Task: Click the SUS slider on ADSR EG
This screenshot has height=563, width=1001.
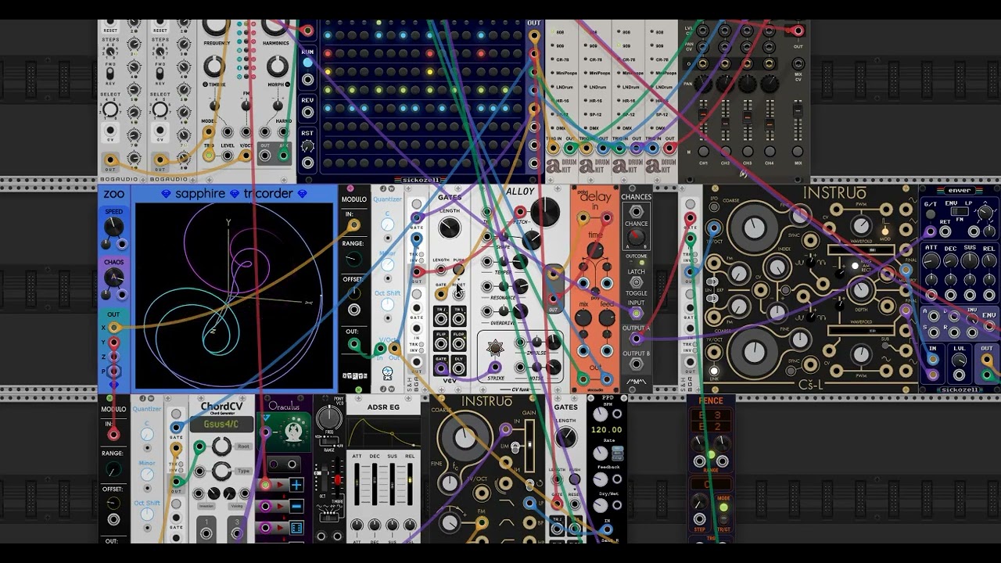Action: tap(392, 483)
